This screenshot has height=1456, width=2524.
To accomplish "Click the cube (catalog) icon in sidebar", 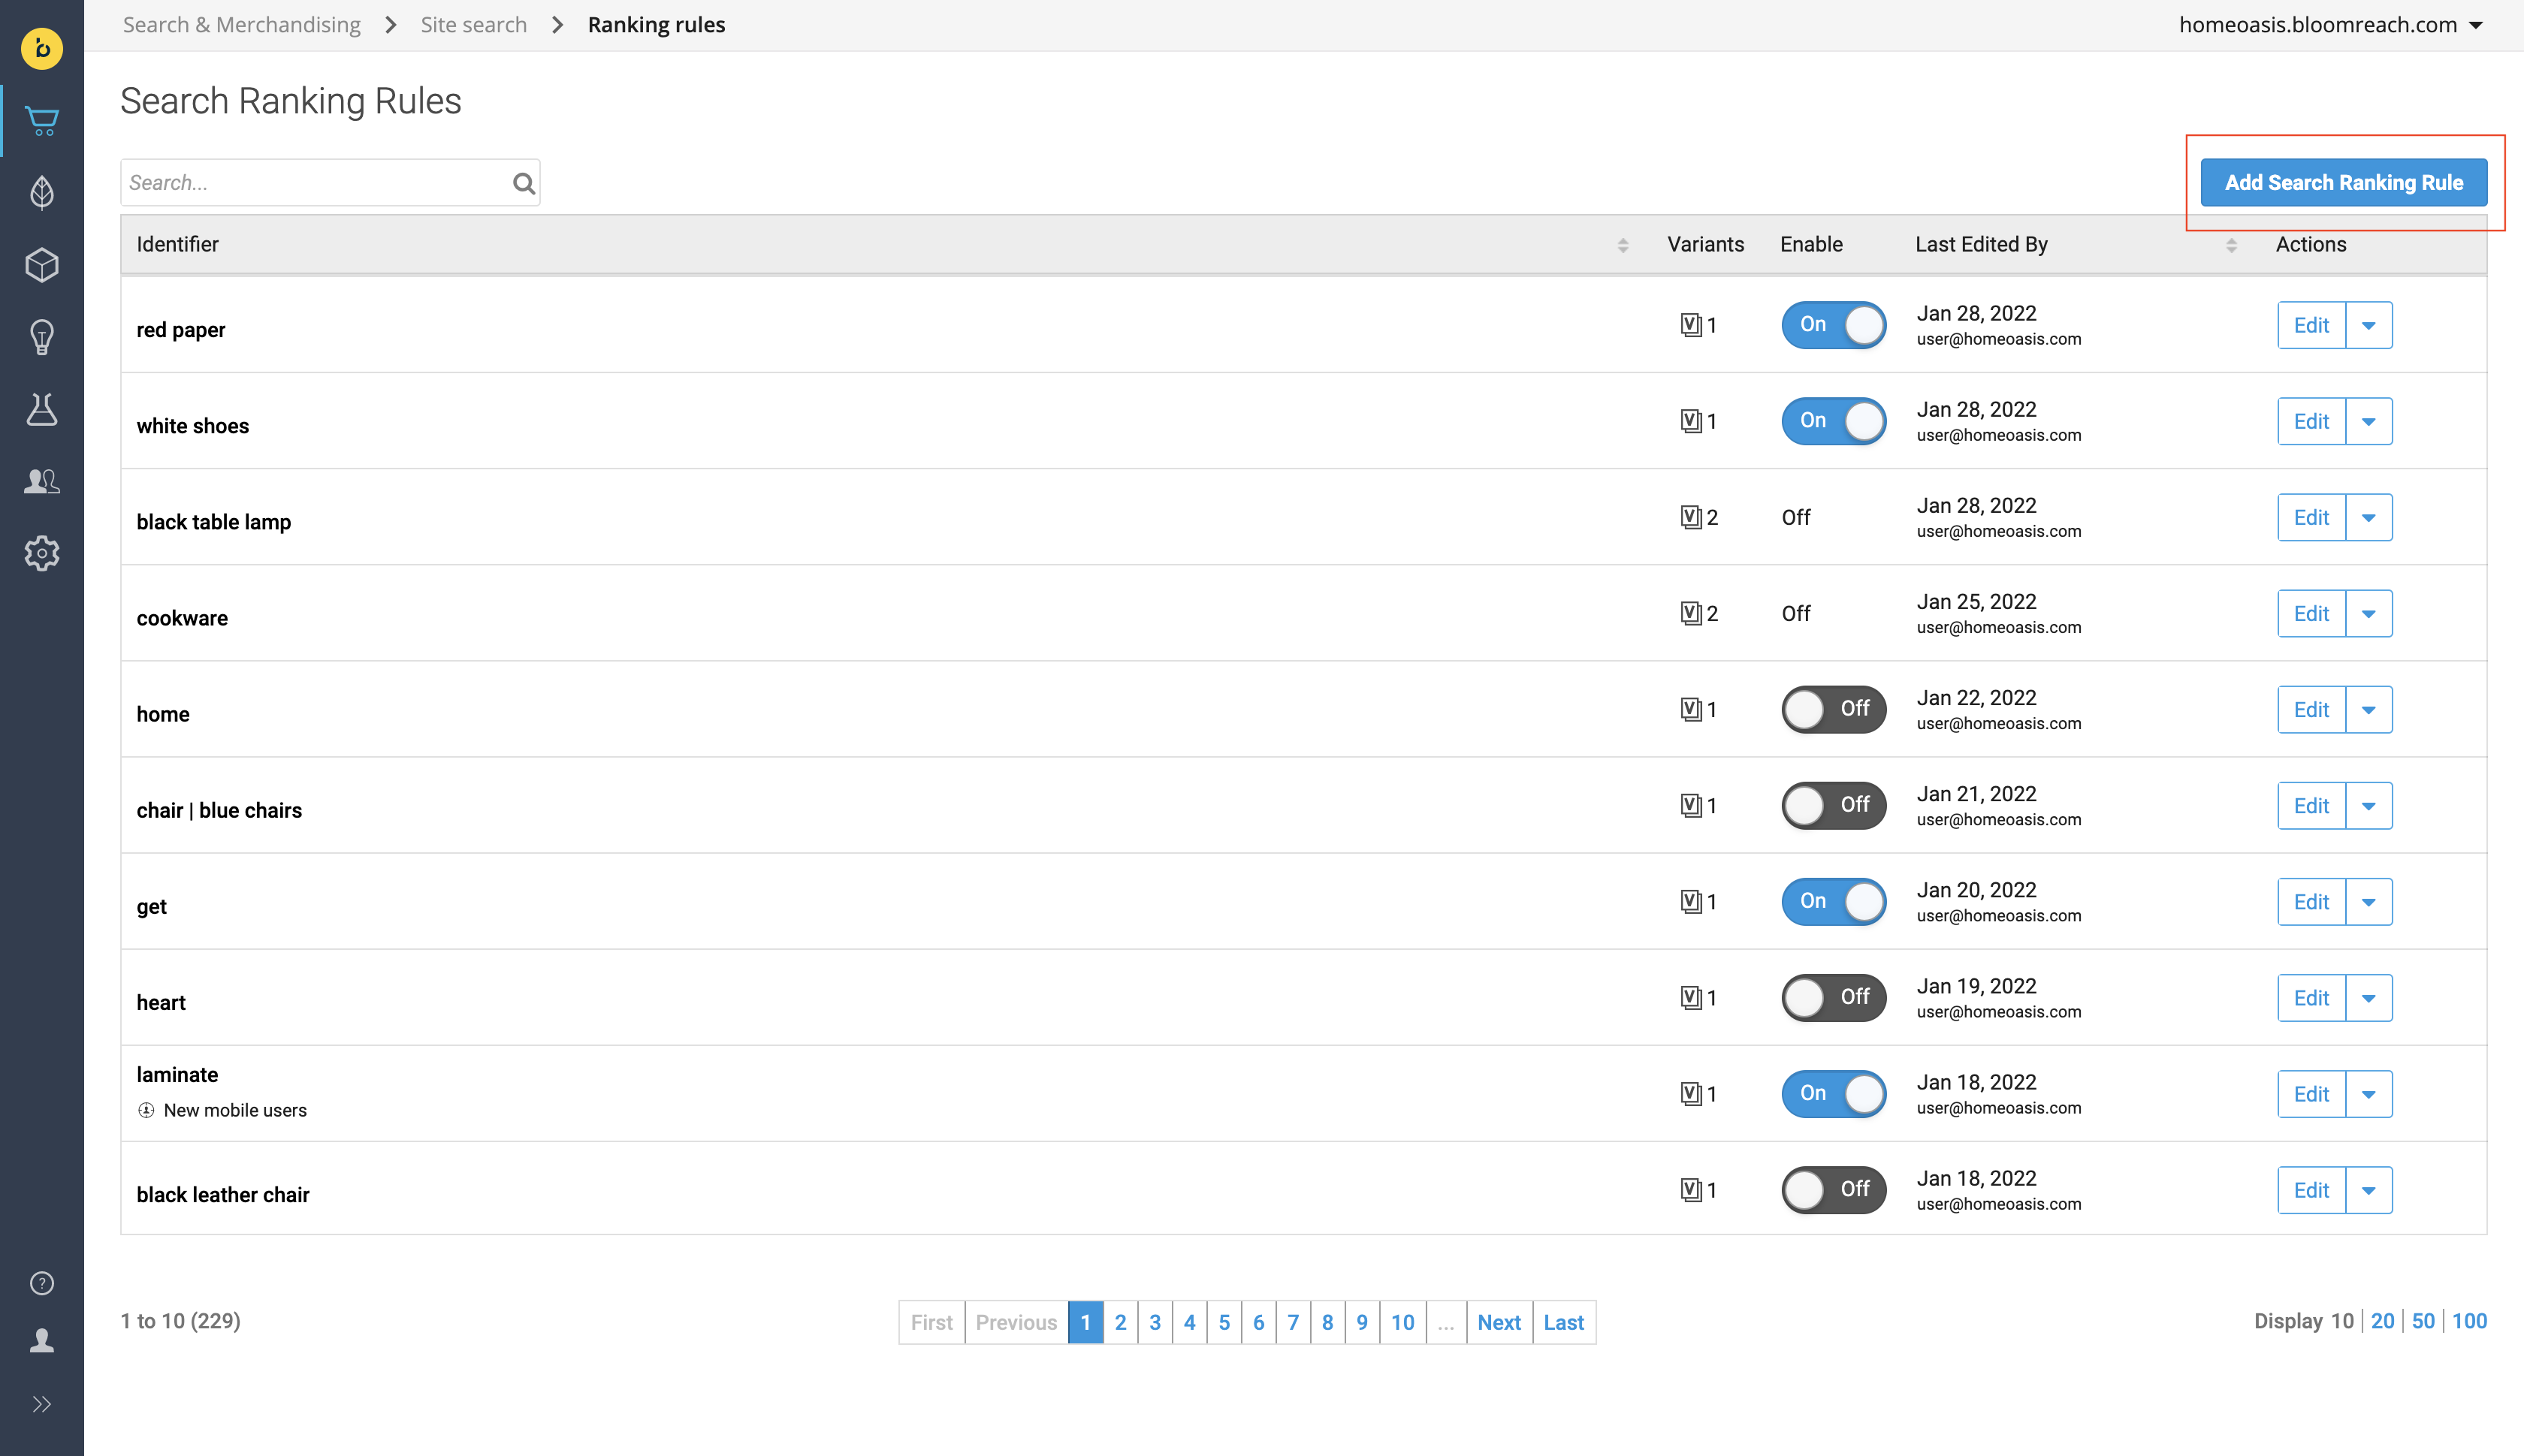I will [42, 265].
